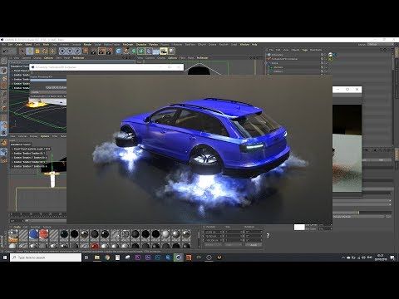Click the Apply button in the coordinates panel

pyautogui.click(x=254, y=245)
